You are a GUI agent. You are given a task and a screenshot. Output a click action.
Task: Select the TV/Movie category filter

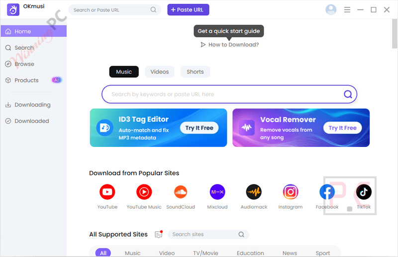[205, 253]
